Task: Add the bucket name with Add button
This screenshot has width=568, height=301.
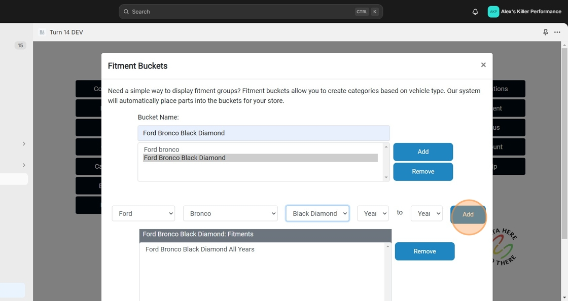Action: [423, 152]
